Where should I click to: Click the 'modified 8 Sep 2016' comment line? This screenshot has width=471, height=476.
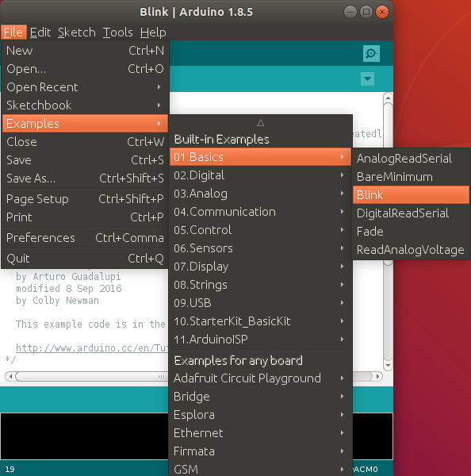coord(69,289)
